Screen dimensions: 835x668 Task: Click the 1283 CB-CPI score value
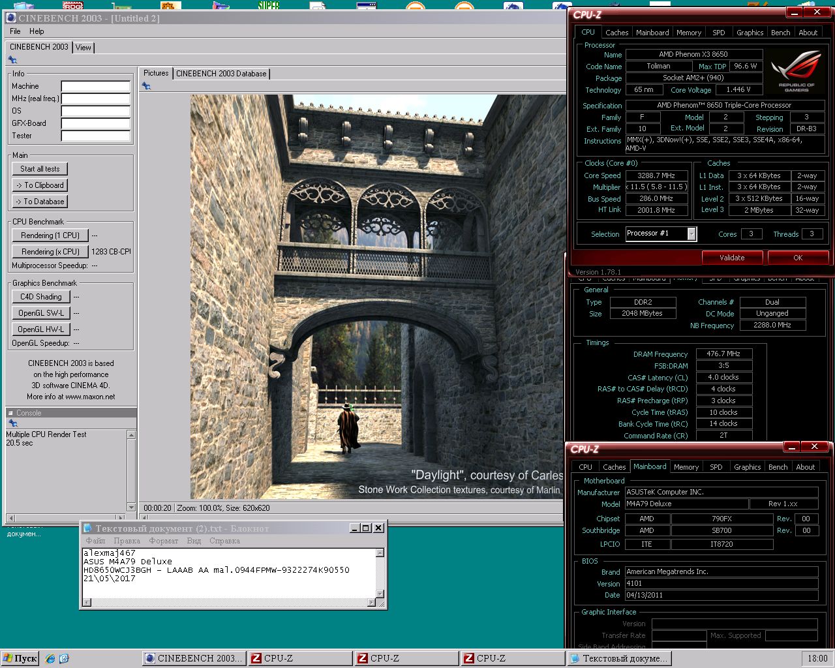(111, 252)
